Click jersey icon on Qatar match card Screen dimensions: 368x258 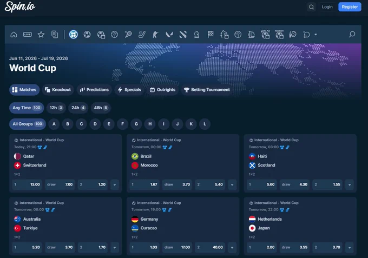pos(40,147)
